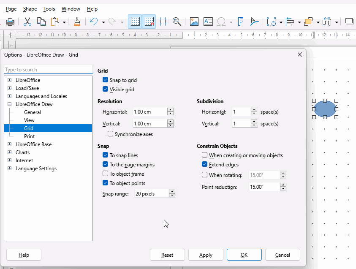Click the Undo arrow icon
The width and height of the screenshot is (356, 269).
pos(94,22)
